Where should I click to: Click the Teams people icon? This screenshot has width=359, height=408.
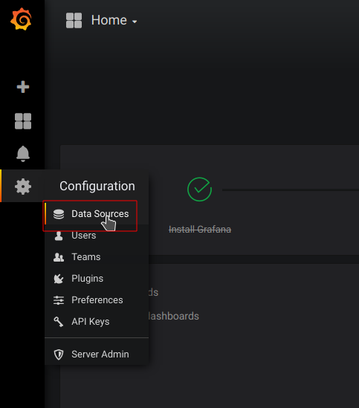pyautogui.click(x=59, y=257)
